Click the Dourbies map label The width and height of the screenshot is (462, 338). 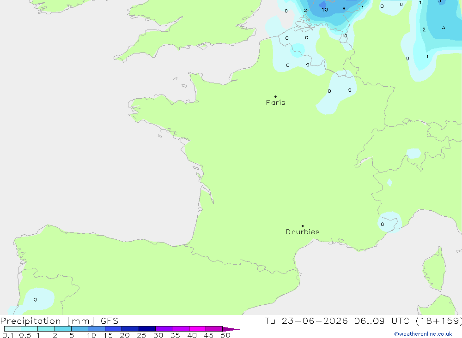[303, 232]
